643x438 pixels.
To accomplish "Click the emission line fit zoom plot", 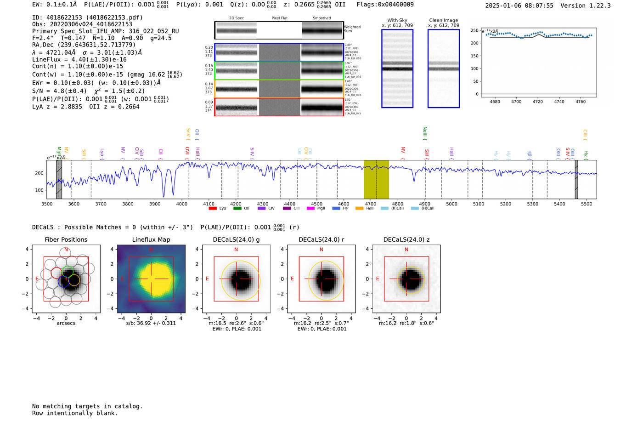I will click(538, 62).
